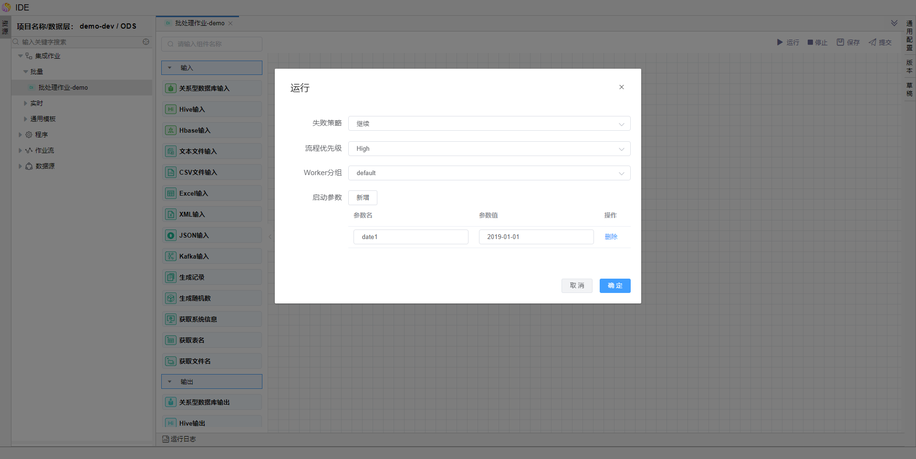Open the 流程优先级 dropdown showing High
Image resolution: width=916 pixels, height=459 pixels.
489,149
